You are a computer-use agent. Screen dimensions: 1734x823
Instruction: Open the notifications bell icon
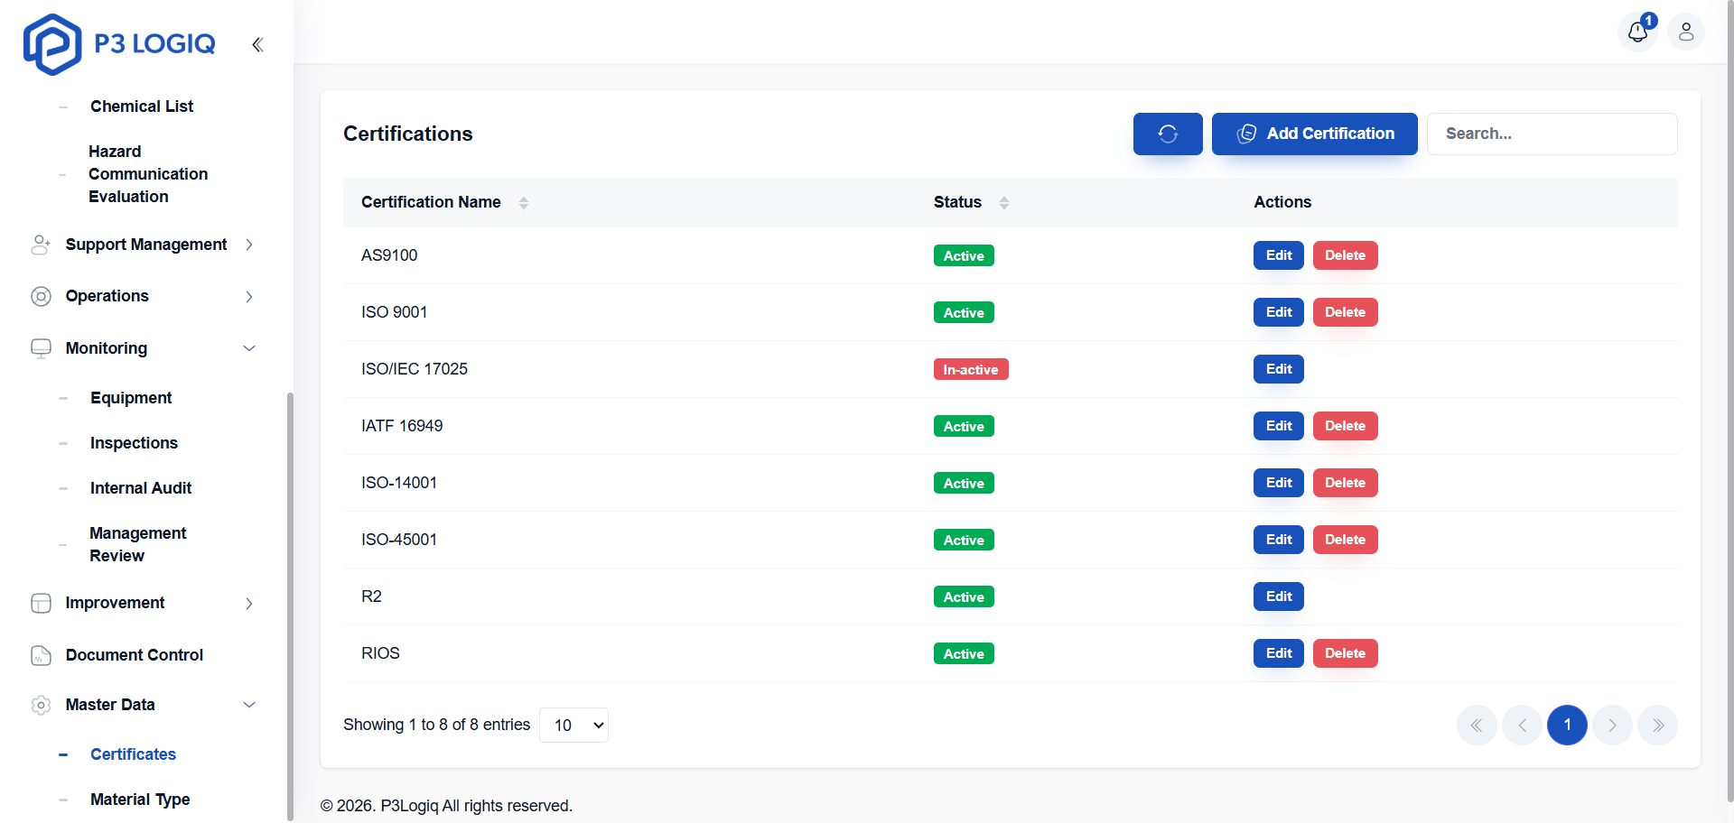pos(1638,32)
